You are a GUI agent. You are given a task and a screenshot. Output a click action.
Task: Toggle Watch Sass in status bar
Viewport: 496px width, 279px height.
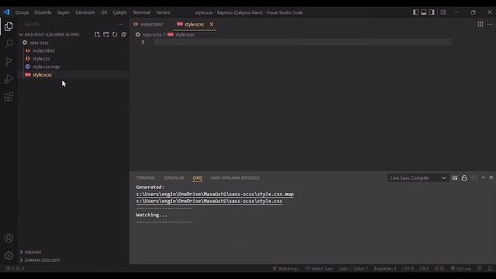pos(319,269)
